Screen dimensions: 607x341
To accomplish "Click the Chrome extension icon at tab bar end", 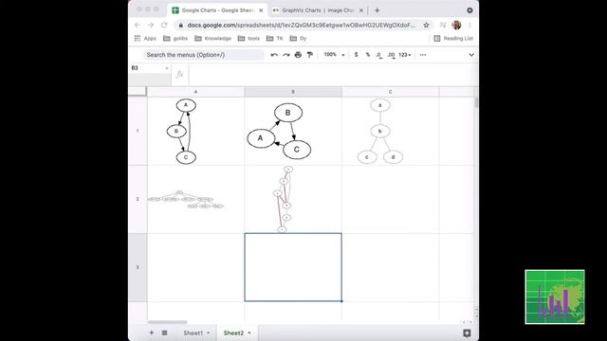I will (469, 10).
